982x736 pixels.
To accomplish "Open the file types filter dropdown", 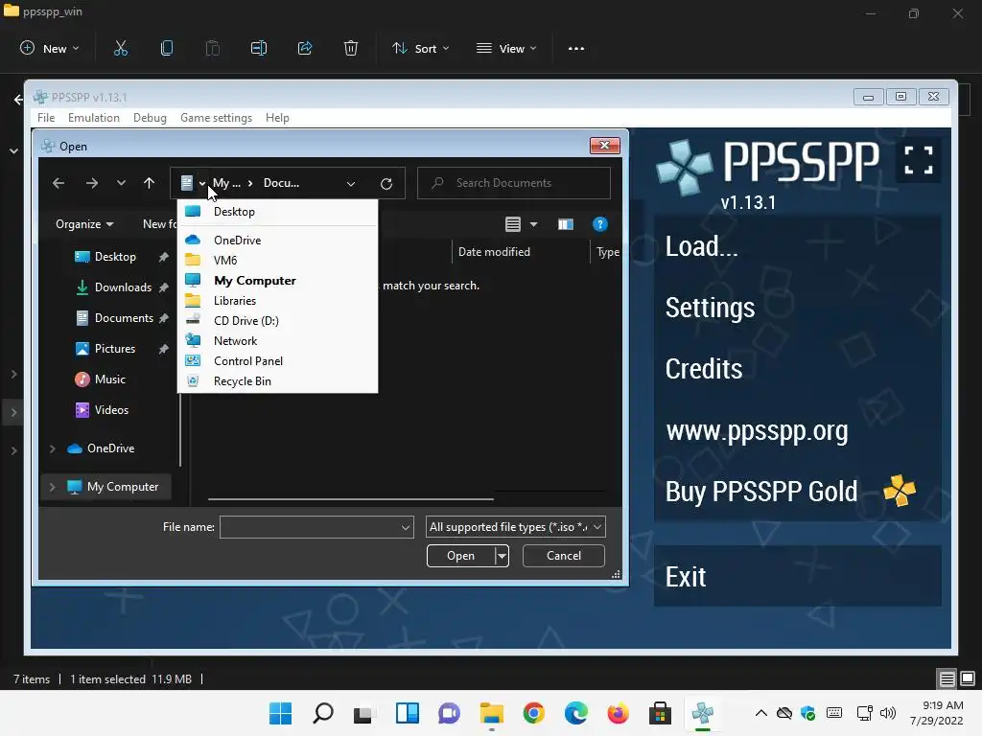I will pos(597,527).
